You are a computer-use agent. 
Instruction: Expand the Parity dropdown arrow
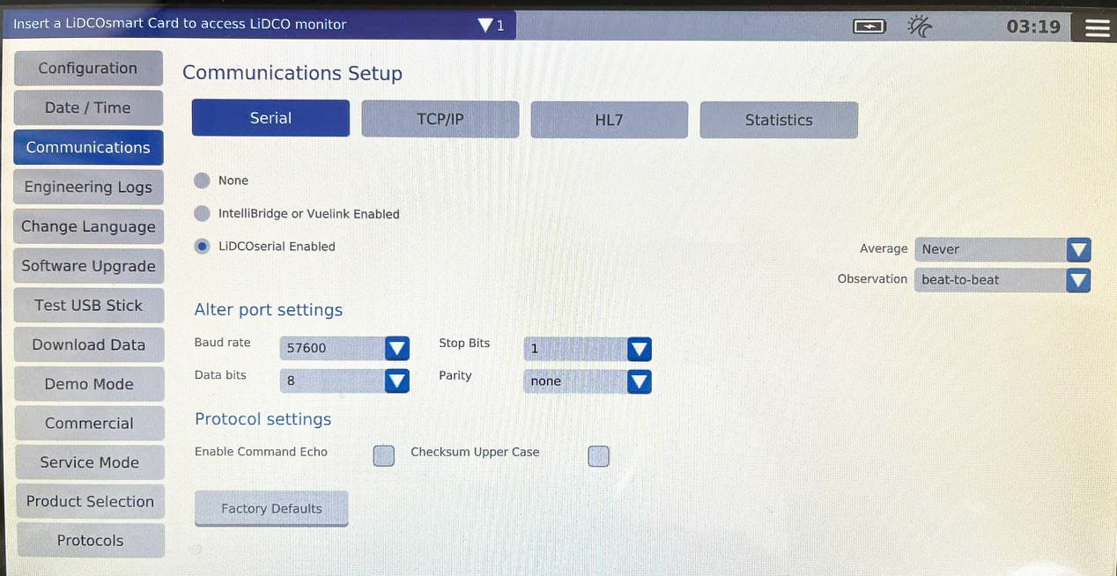click(x=639, y=381)
